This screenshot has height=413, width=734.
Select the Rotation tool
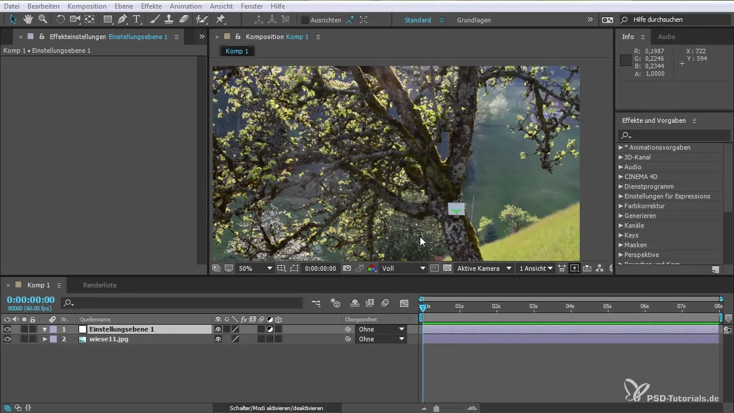pos(60,20)
